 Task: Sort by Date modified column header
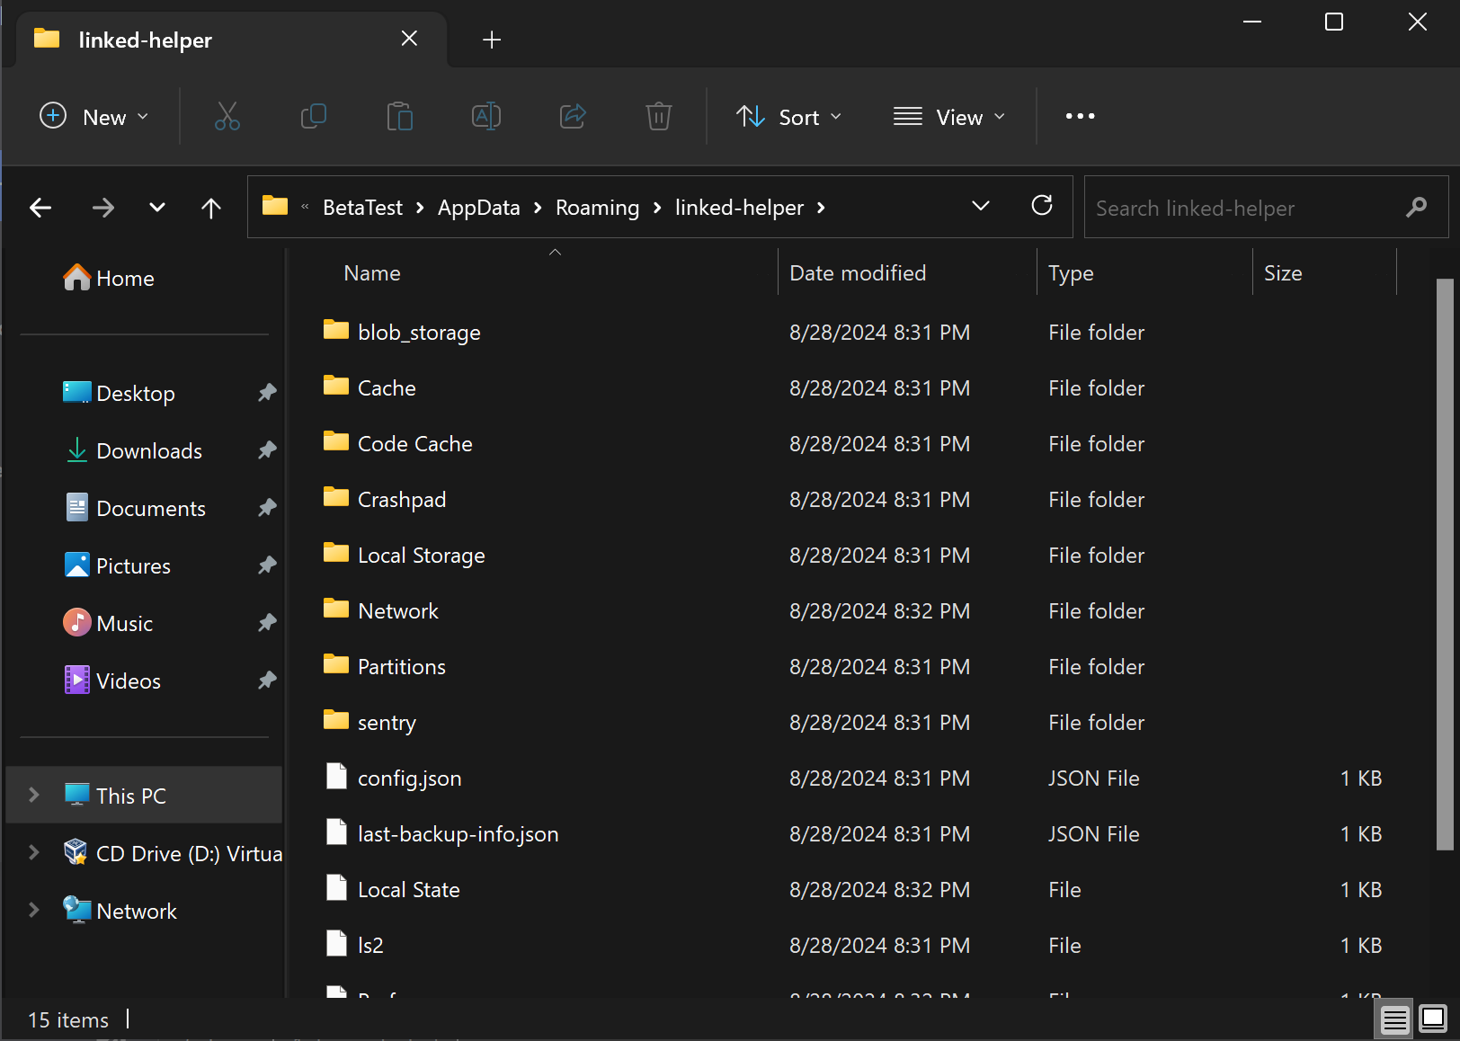(x=907, y=272)
